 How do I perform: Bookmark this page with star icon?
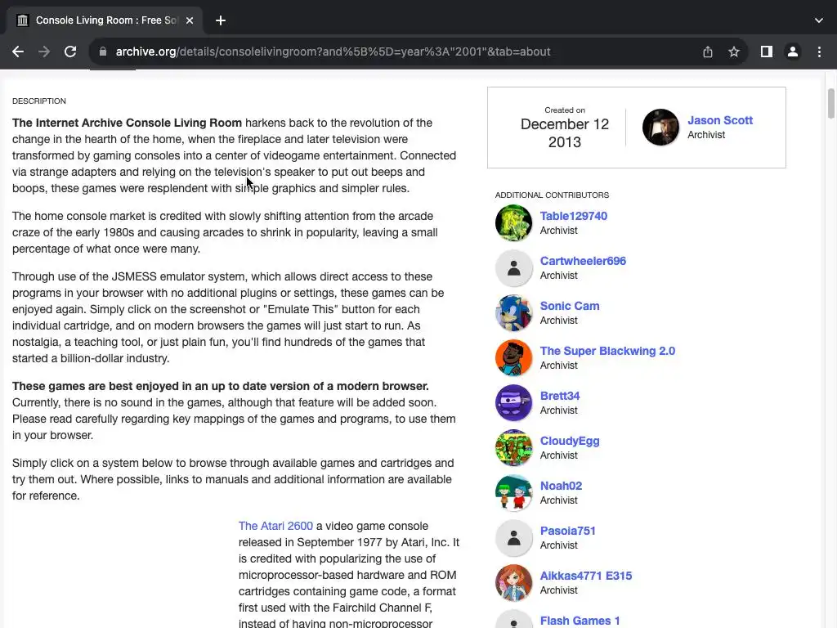coord(734,52)
